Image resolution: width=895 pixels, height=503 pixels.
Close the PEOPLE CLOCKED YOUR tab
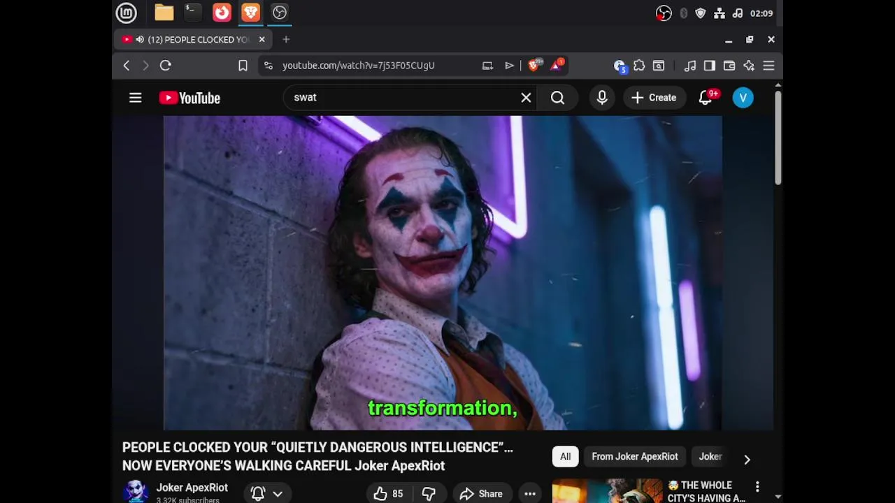coord(262,40)
